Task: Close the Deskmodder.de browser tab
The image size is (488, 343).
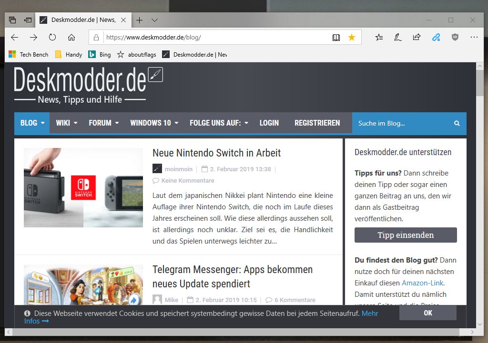Action: click(x=123, y=20)
